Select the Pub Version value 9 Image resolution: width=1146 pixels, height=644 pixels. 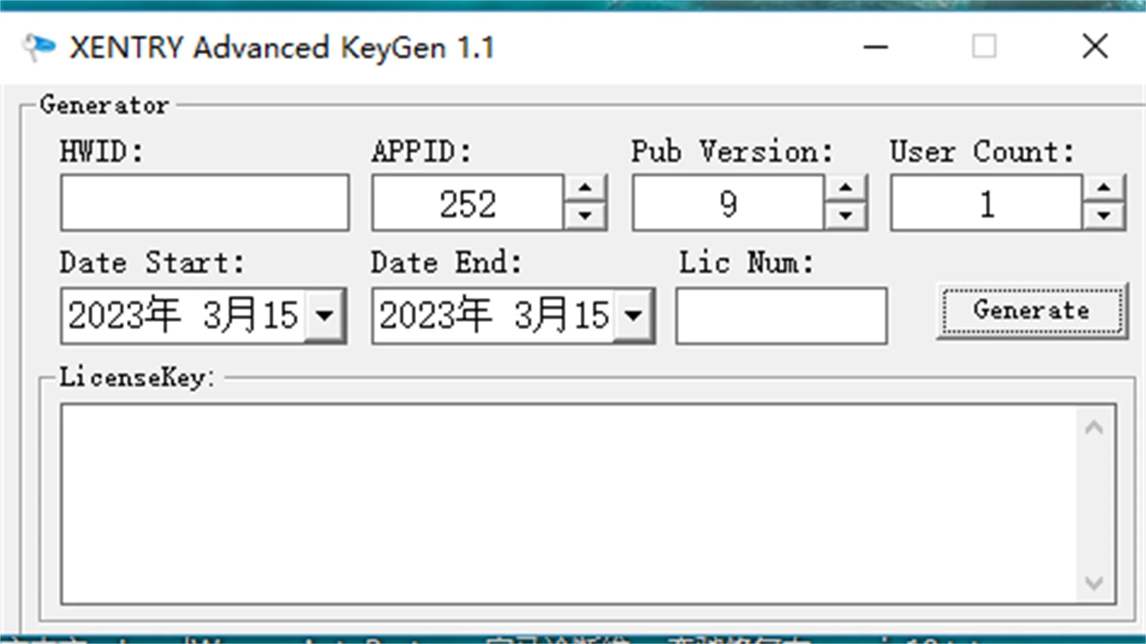coord(727,203)
